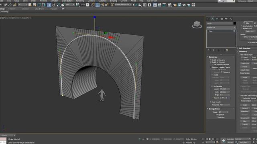Click the Chamfer button
This screenshot has width=257, height=144.
[245, 124]
